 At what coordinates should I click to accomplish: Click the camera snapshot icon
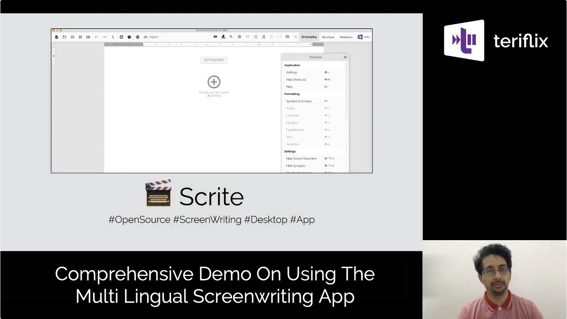[287, 37]
